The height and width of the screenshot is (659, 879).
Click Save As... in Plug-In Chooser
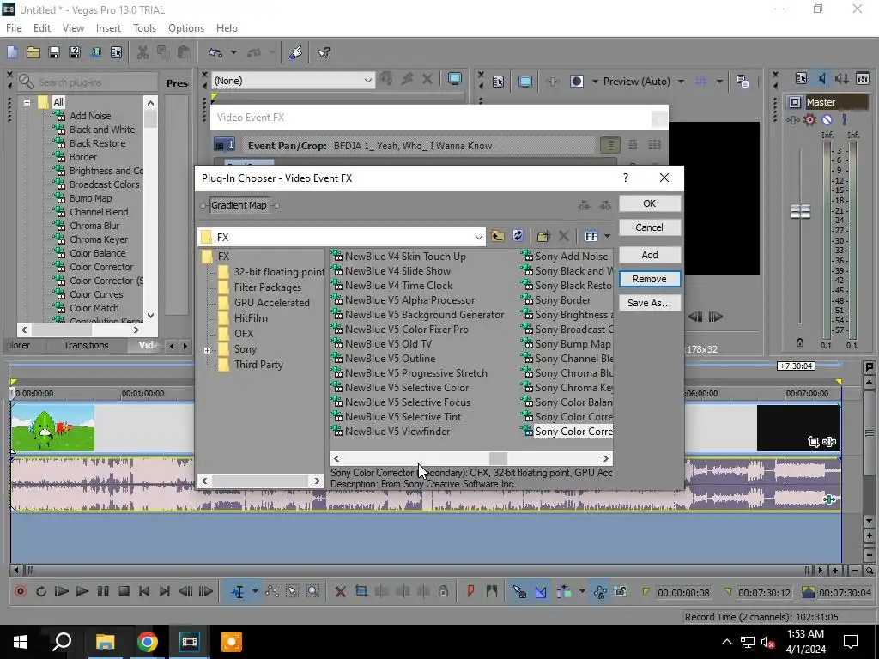[x=650, y=303]
